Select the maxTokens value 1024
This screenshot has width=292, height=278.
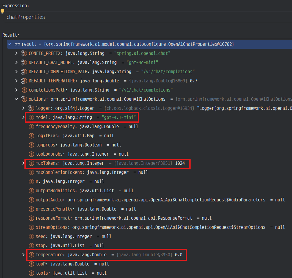pos(180,163)
